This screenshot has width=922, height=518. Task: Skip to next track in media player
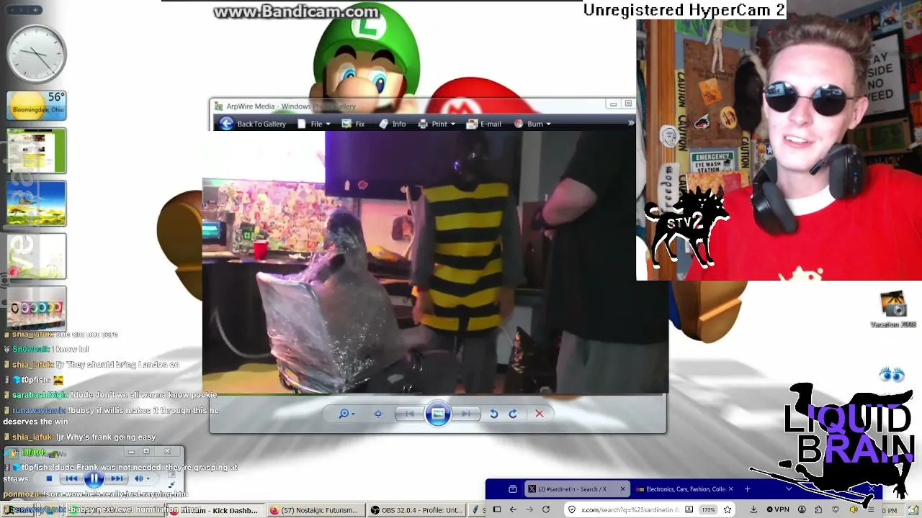(x=117, y=478)
